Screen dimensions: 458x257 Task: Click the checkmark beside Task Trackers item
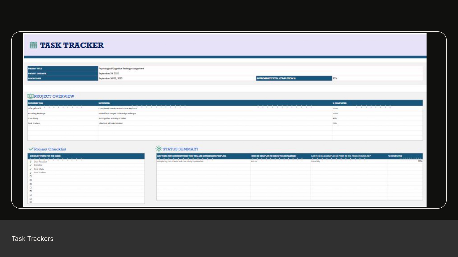[30, 172]
